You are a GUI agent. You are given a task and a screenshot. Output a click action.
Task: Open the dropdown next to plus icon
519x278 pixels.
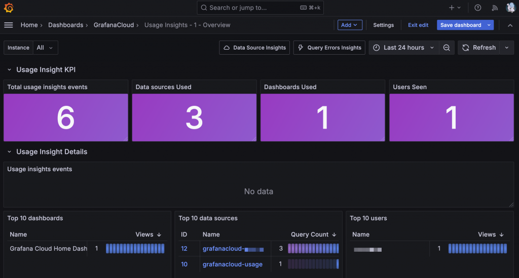pos(459,8)
